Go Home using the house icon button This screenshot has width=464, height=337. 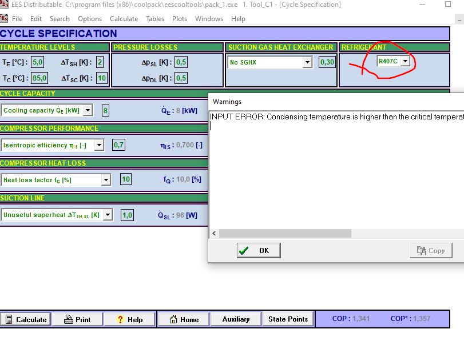point(183,319)
